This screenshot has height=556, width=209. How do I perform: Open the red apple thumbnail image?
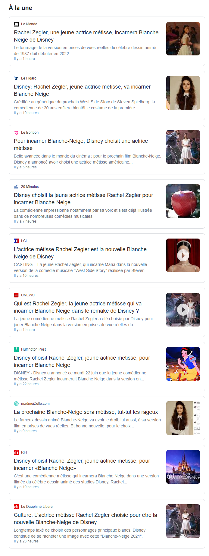[x=183, y=201]
